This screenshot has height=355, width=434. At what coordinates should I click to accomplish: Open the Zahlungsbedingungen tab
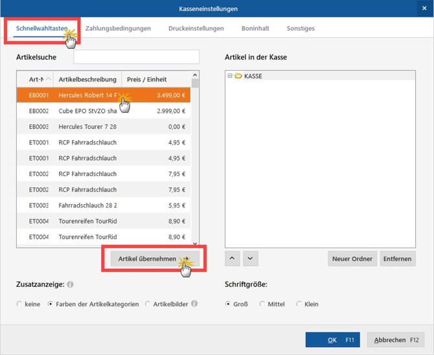[118, 29]
